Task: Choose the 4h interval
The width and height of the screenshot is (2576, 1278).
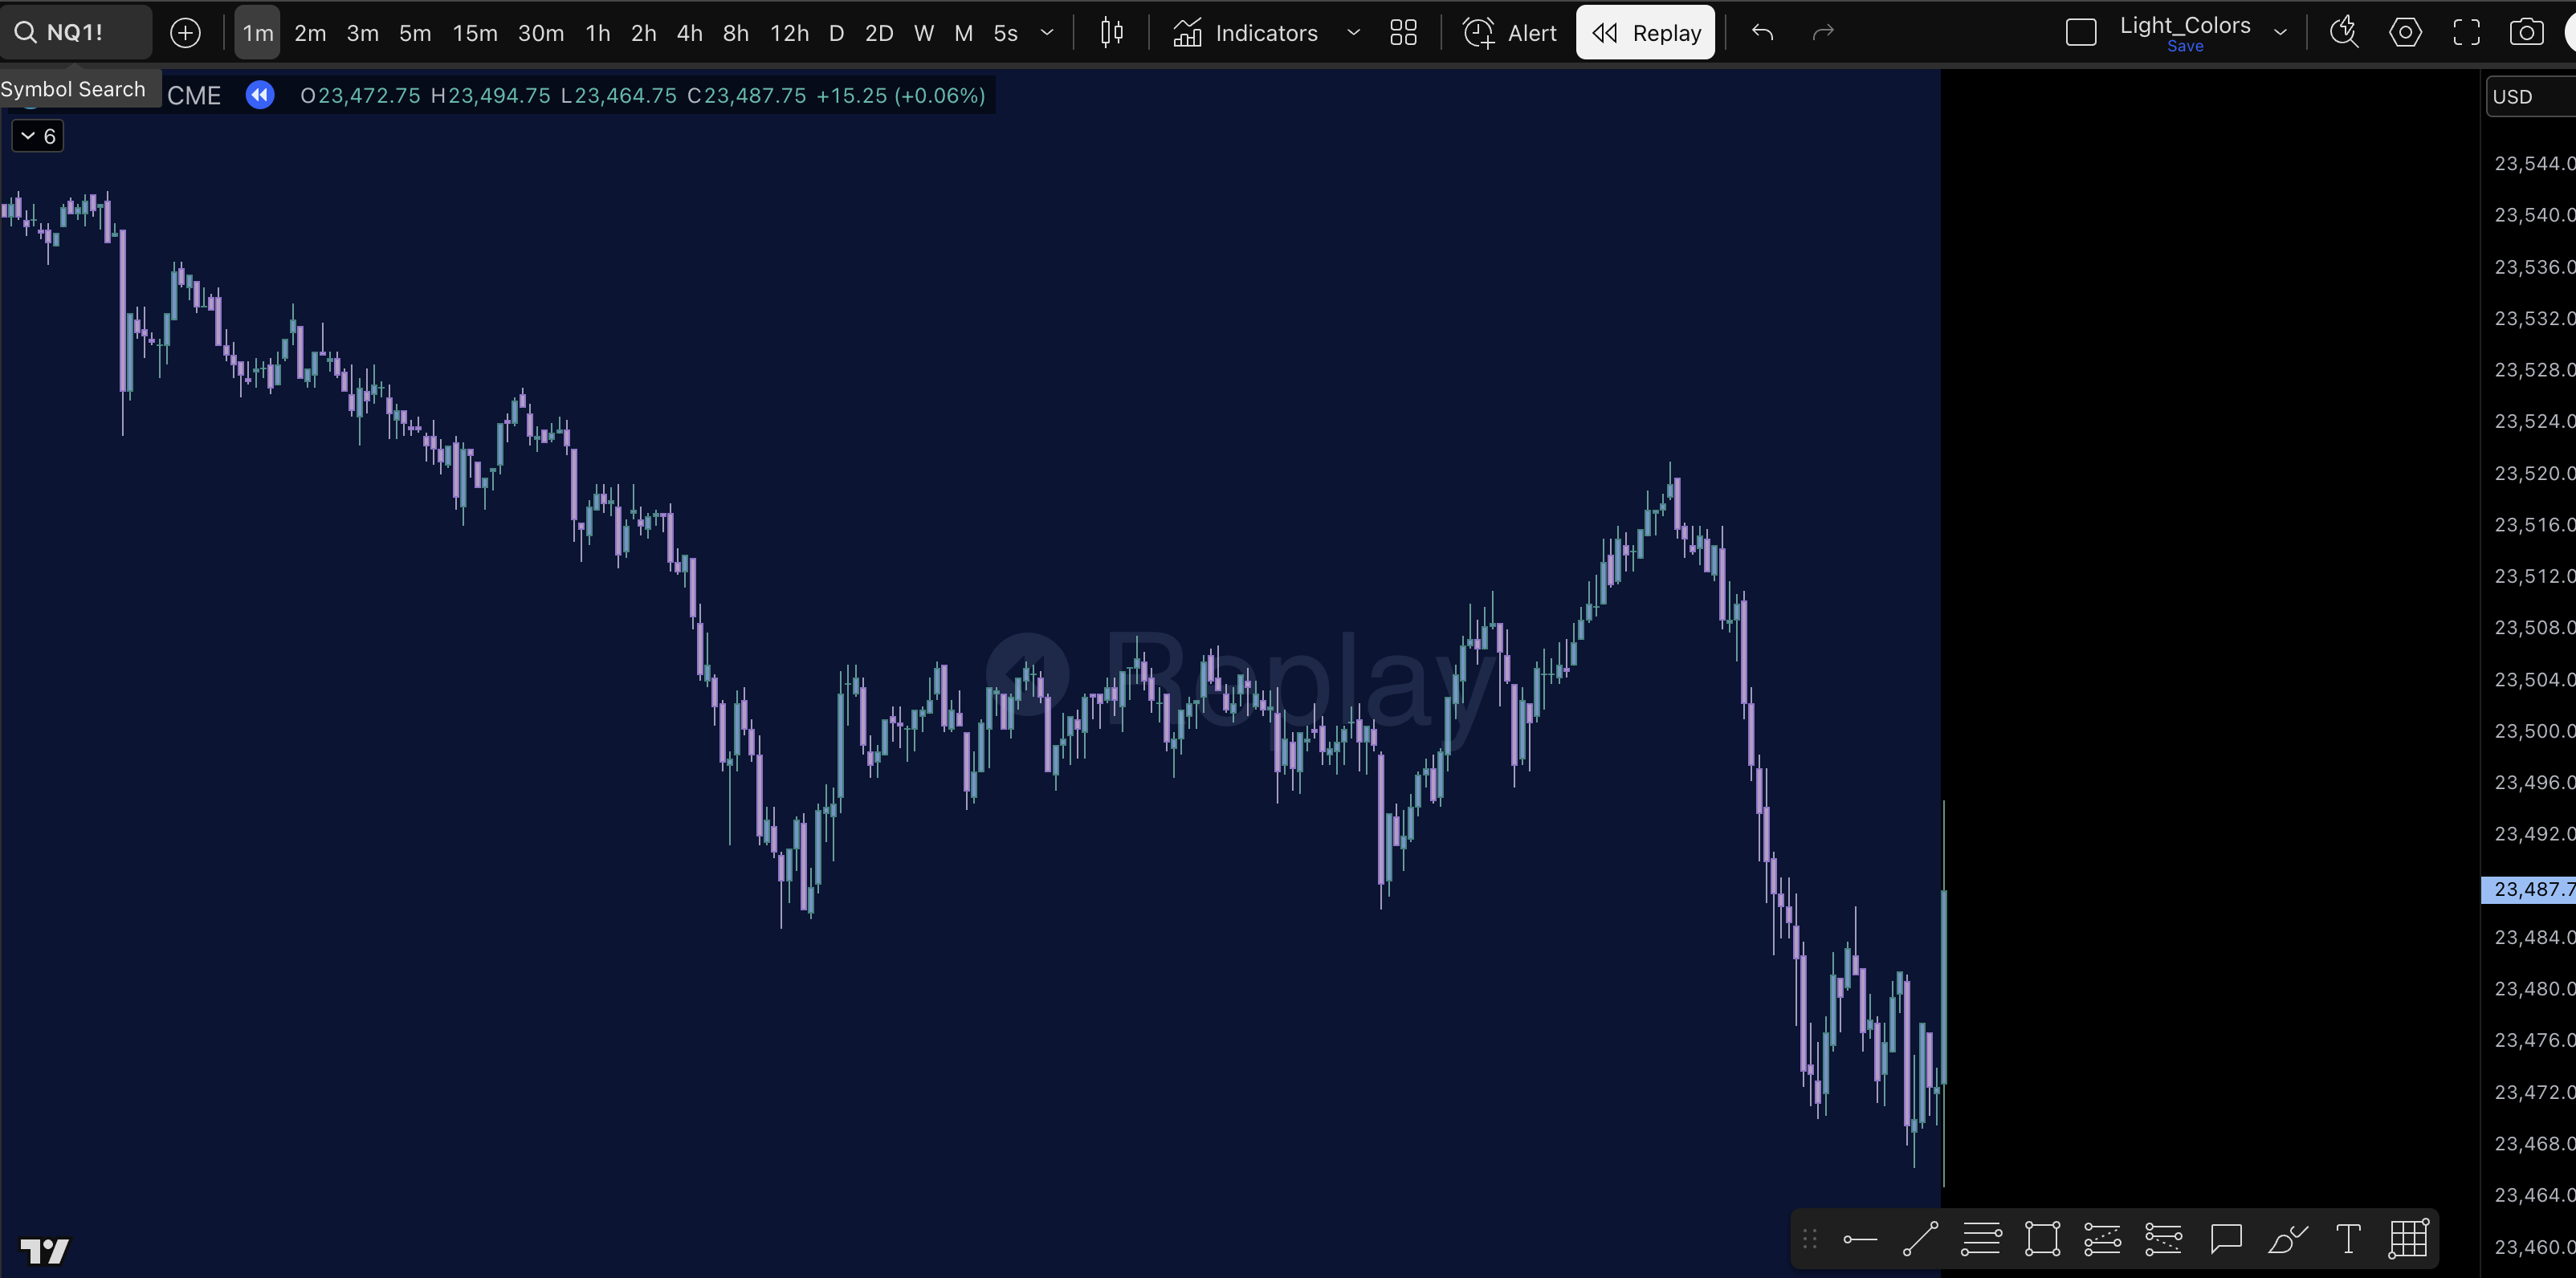Action: (690, 33)
